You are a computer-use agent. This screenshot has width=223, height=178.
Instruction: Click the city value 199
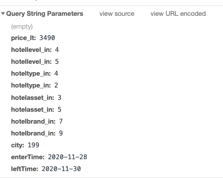(34, 145)
